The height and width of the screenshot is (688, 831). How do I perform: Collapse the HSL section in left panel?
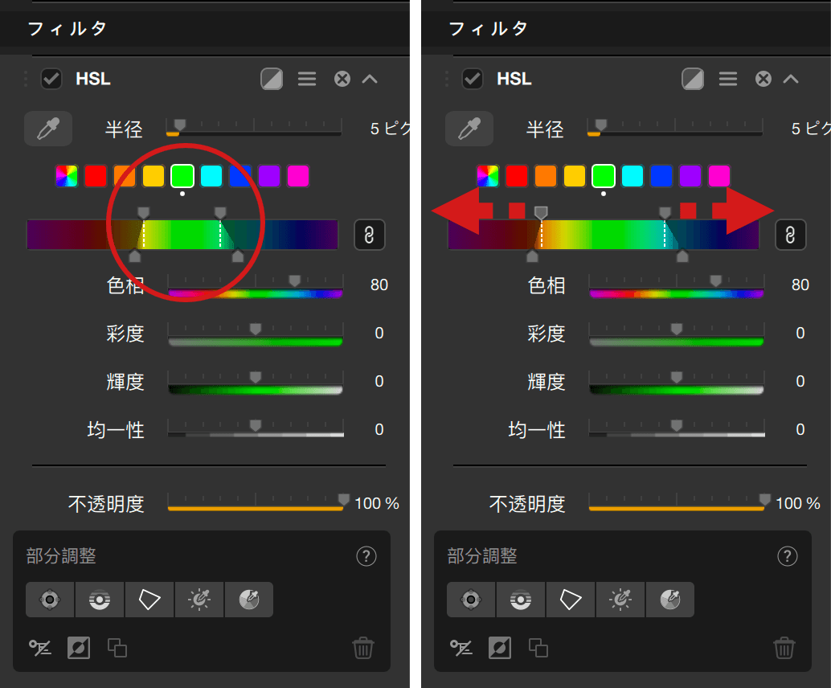click(370, 79)
